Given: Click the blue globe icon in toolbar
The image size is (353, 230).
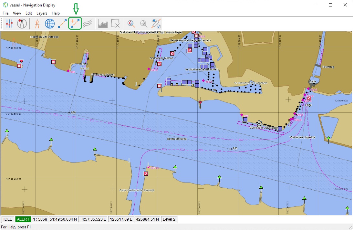Looking at the screenshot, I should 49,24.
